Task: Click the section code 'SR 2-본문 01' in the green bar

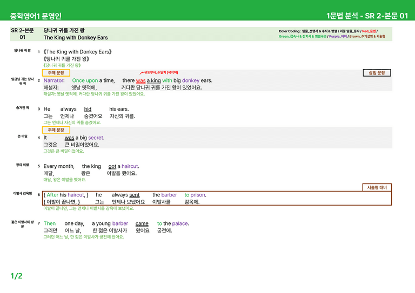Action: pos(23,34)
